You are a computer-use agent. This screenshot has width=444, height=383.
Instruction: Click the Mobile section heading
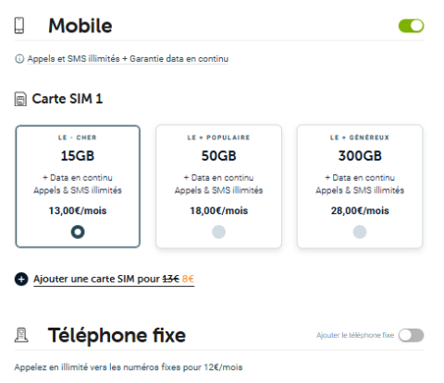tap(80, 26)
